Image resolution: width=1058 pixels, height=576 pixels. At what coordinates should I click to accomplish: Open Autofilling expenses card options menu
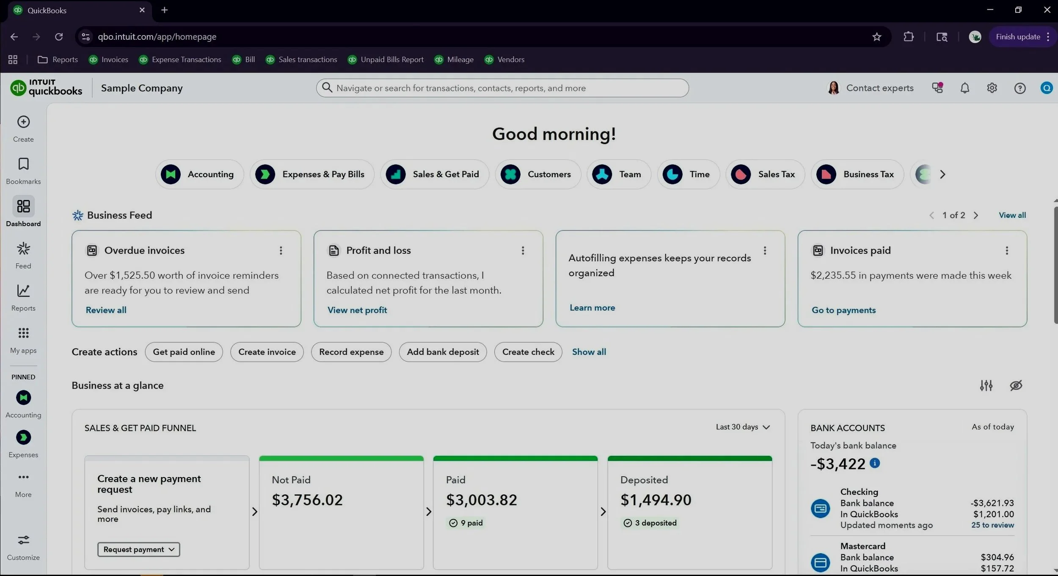coord(764,250)
